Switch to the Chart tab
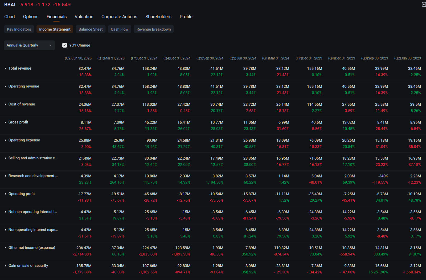 click(x=10, y=16)
